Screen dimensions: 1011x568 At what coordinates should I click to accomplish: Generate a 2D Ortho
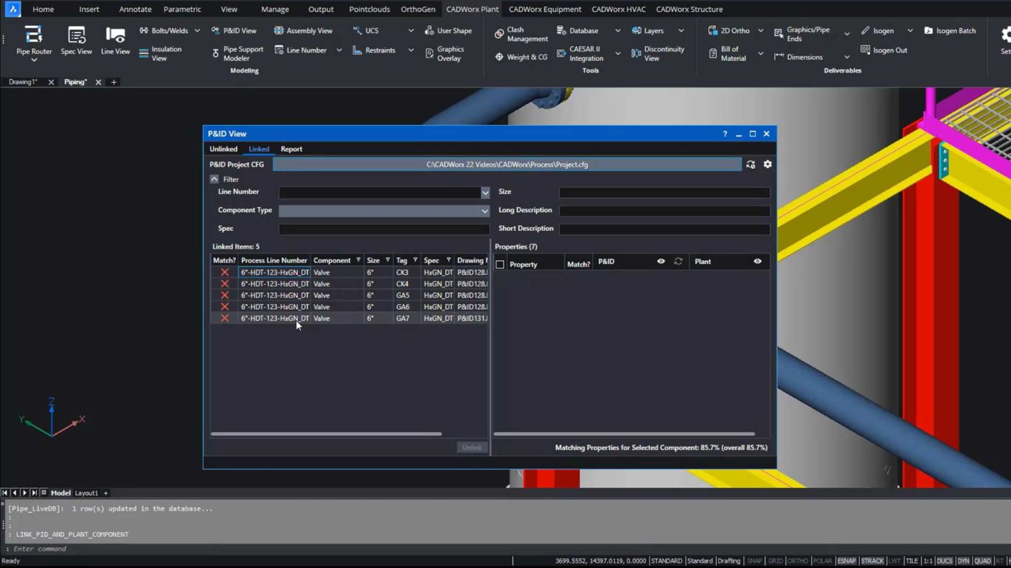pyautogui.click(x=729, y=31)
